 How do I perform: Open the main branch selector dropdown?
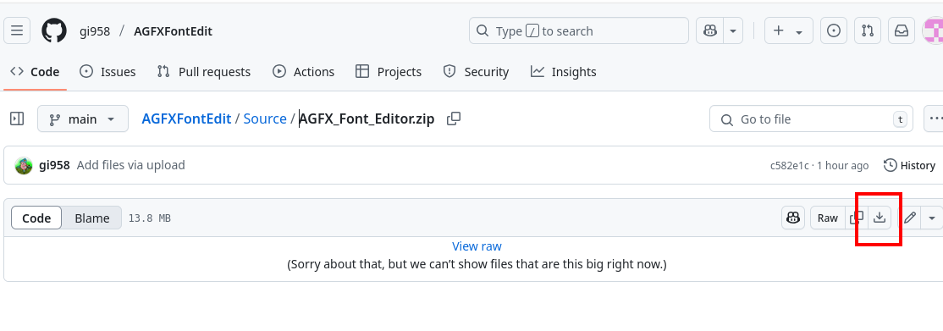coord(83,119)
